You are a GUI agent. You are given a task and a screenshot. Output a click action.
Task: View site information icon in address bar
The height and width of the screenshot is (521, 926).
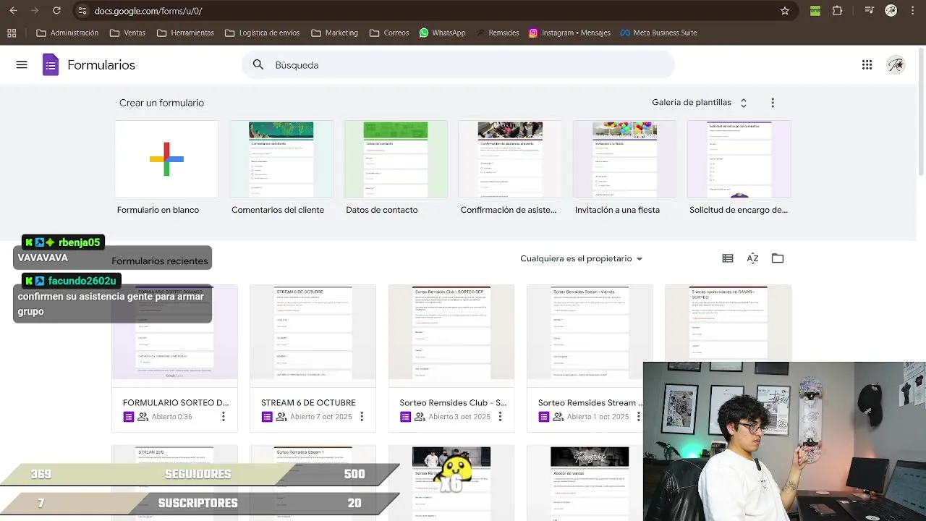[x=82, y=11]
